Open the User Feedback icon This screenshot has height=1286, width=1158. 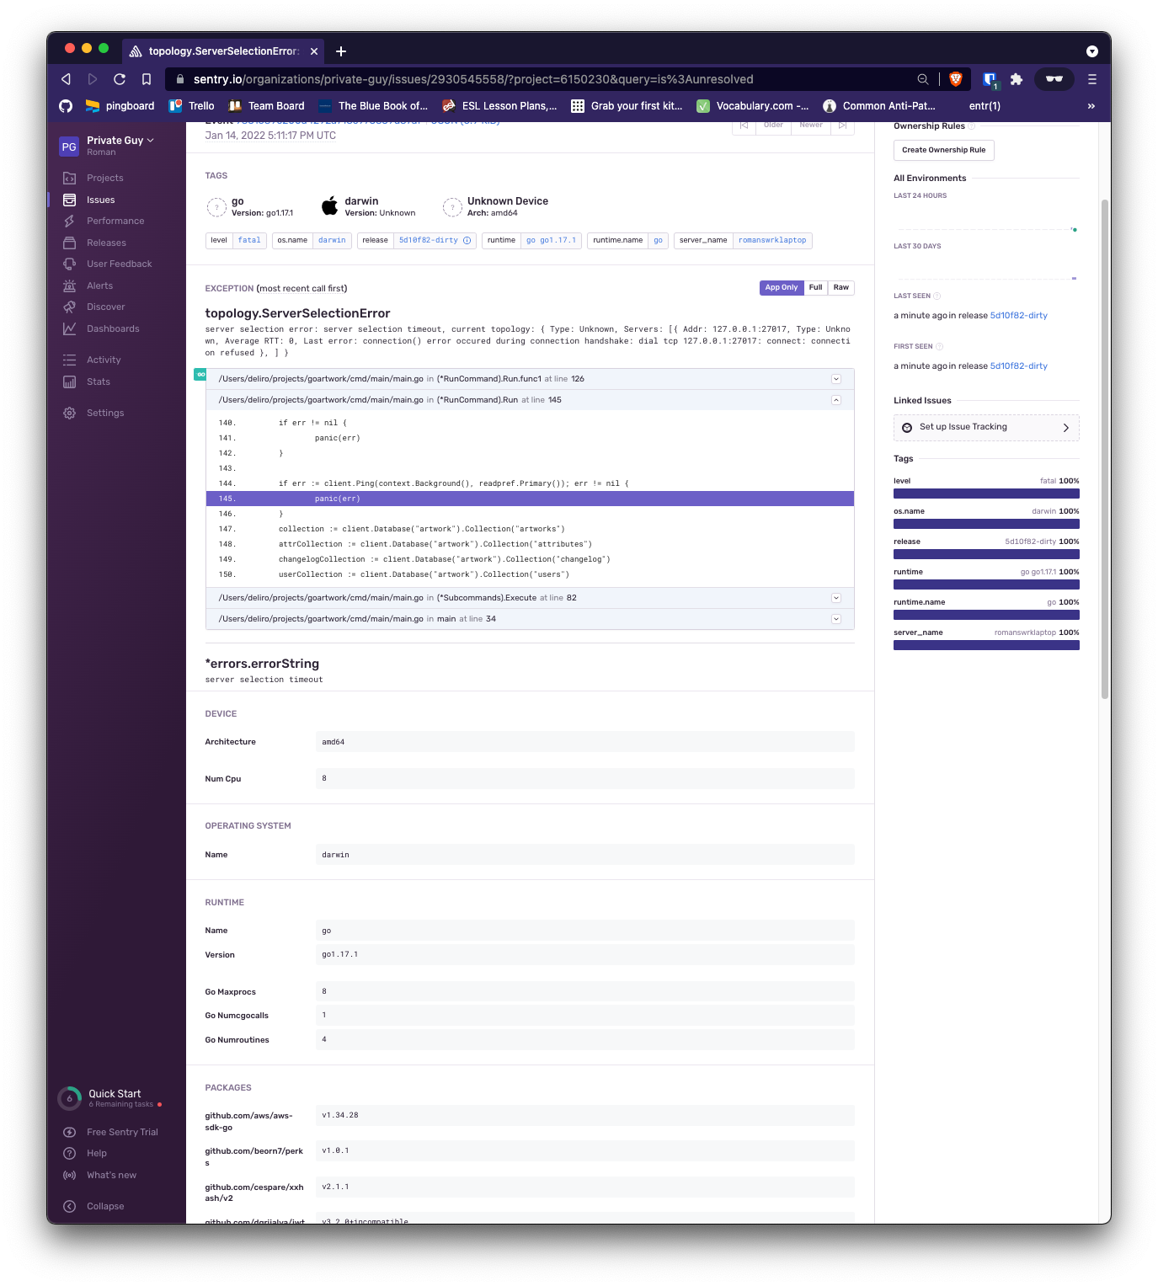click(70, 264)
